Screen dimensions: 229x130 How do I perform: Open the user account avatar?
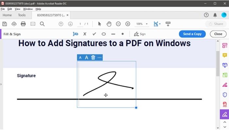224,15
